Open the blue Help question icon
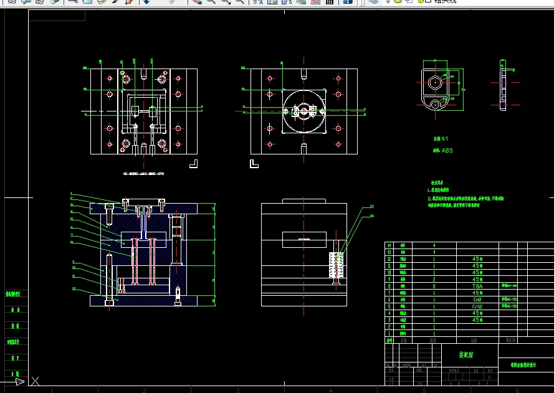Viewport: 554px width, 393px height. point(348,1)
